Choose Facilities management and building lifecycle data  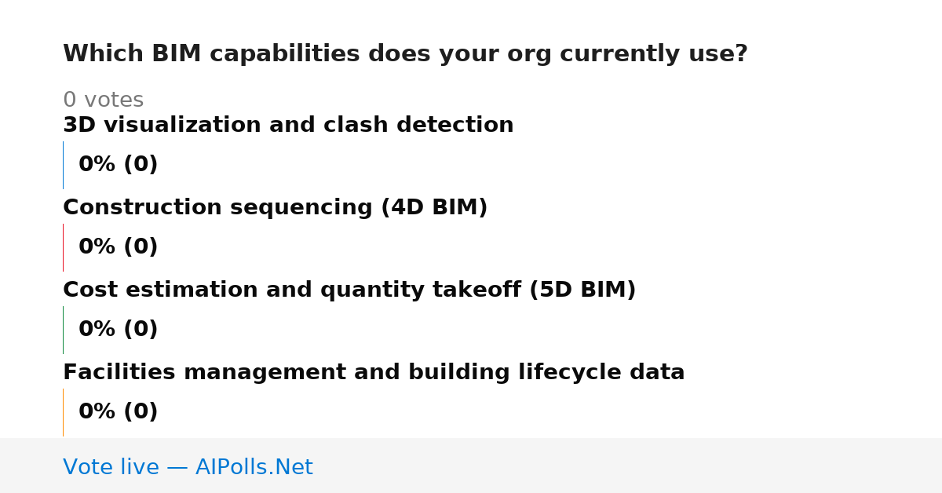click(x=374, y=373)
